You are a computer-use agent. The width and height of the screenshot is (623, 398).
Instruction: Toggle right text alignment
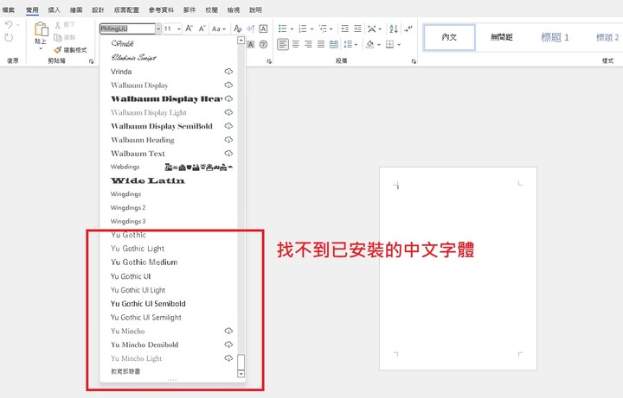[x=308, y=44]
